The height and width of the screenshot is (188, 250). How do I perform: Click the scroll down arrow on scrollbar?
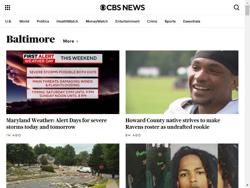(247, 185)
